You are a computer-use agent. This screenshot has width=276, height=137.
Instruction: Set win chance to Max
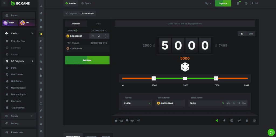[244, 103]
